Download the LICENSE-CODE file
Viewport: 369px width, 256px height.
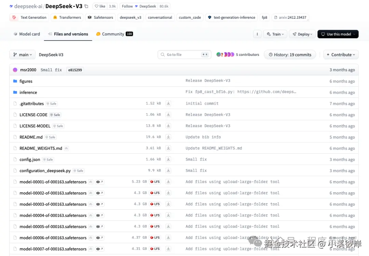click(x=168, y=115)
